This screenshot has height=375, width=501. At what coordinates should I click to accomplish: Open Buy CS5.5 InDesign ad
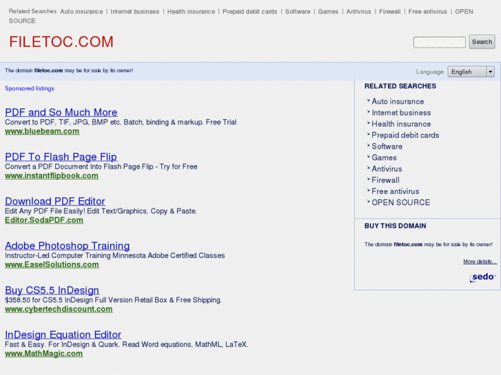point(52,290)
